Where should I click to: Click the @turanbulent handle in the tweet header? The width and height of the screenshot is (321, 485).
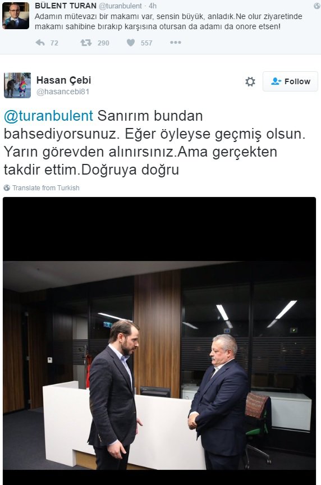pos(120,6)
